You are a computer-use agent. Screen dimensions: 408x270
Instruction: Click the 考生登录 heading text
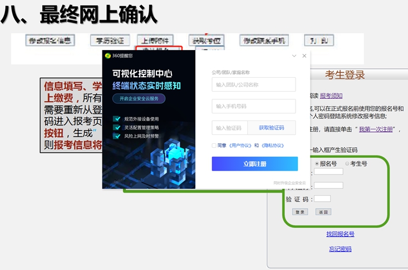(x=345, y=75)
